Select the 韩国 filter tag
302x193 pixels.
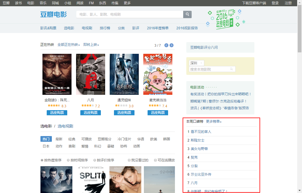pos(166,139)
